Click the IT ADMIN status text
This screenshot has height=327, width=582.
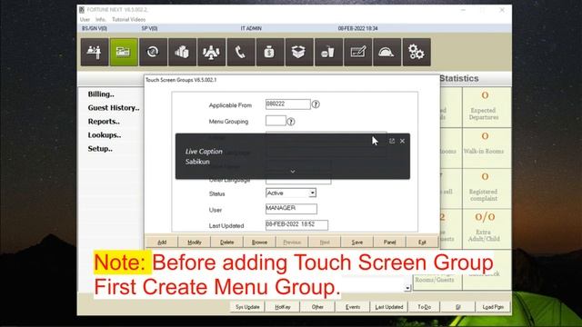point(251,28)
